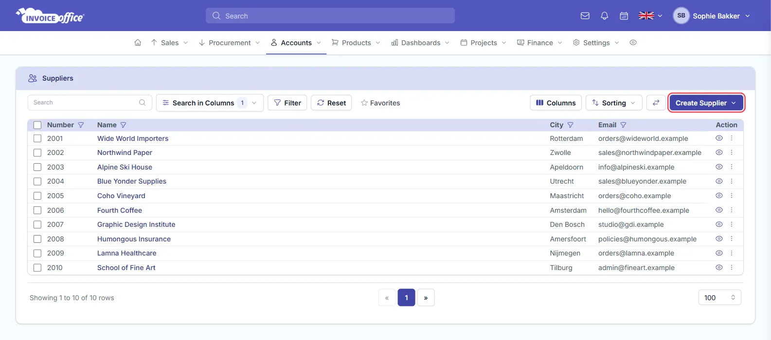This screenshot has width=771, height=340.
Task: Check the box for supplier 2001
Action: 37,138
